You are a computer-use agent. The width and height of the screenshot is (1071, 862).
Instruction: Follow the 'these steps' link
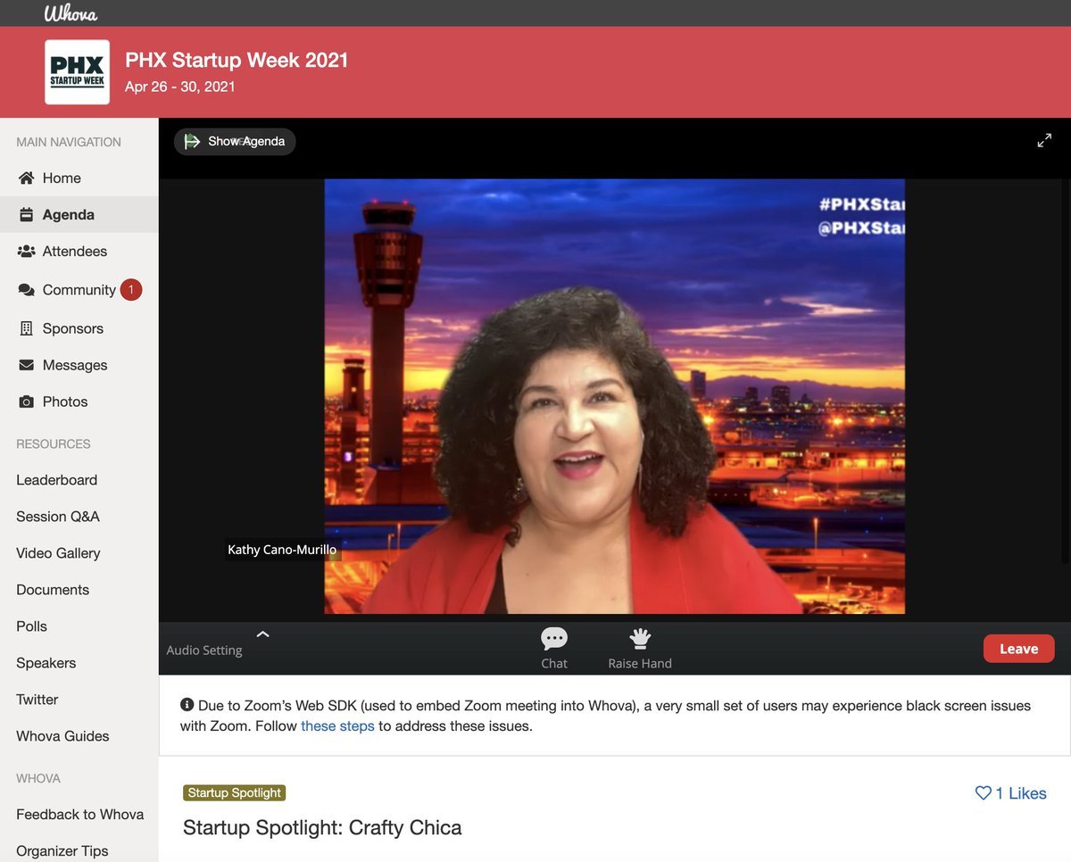tap(337, 726)
